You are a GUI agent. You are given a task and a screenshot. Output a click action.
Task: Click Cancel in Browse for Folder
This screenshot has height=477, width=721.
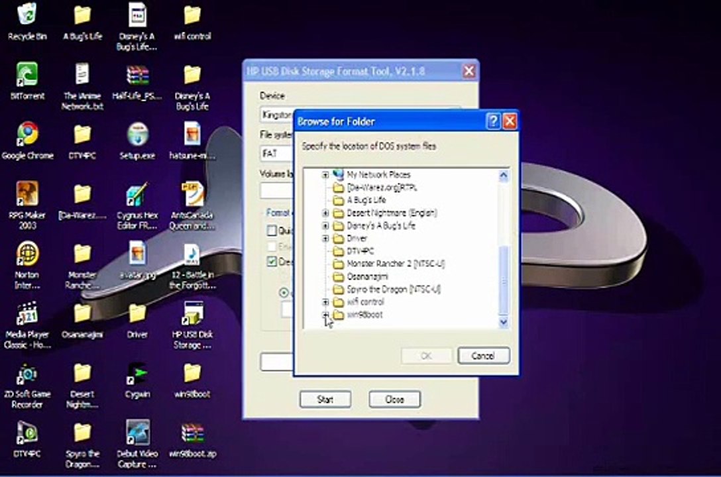tap(483, 356)
